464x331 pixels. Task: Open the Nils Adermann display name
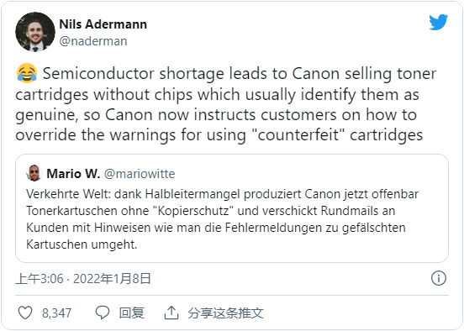point(103,24)
